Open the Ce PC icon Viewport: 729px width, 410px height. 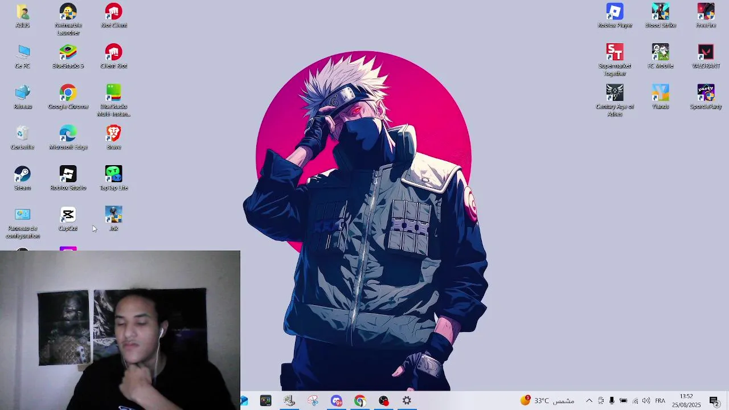click(22, 56)
